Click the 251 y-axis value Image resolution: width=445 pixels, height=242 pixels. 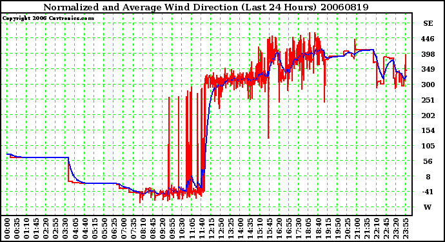coord(428,100)
